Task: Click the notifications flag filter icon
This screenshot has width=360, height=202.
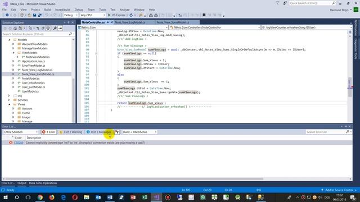Action: pos(277,3)
